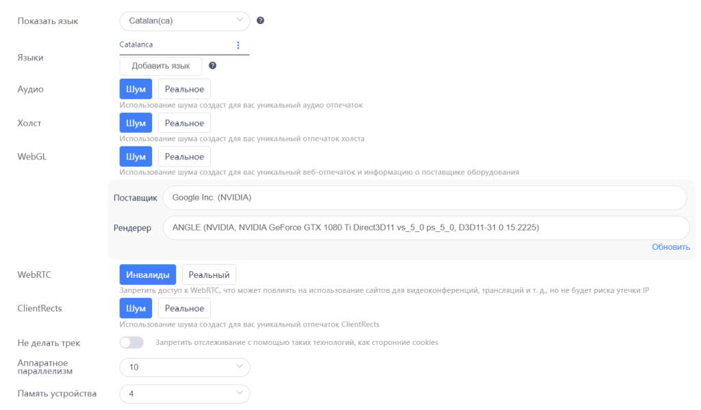
Task: Click the three-dot menu beside Catalanca
Action: [238, 45]
